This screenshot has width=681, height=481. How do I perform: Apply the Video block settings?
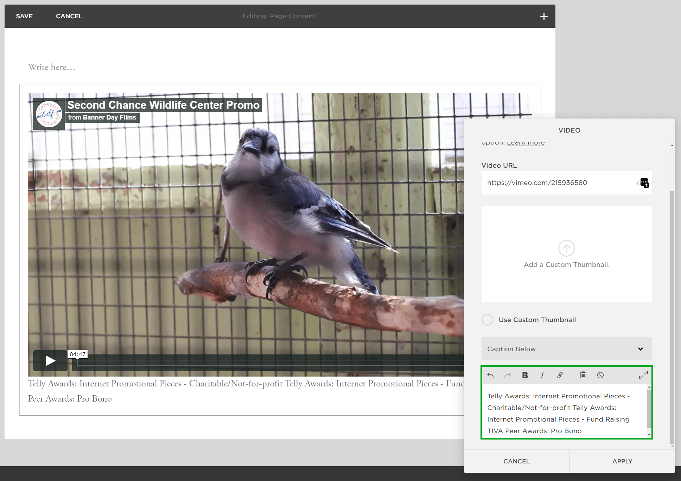622,461
